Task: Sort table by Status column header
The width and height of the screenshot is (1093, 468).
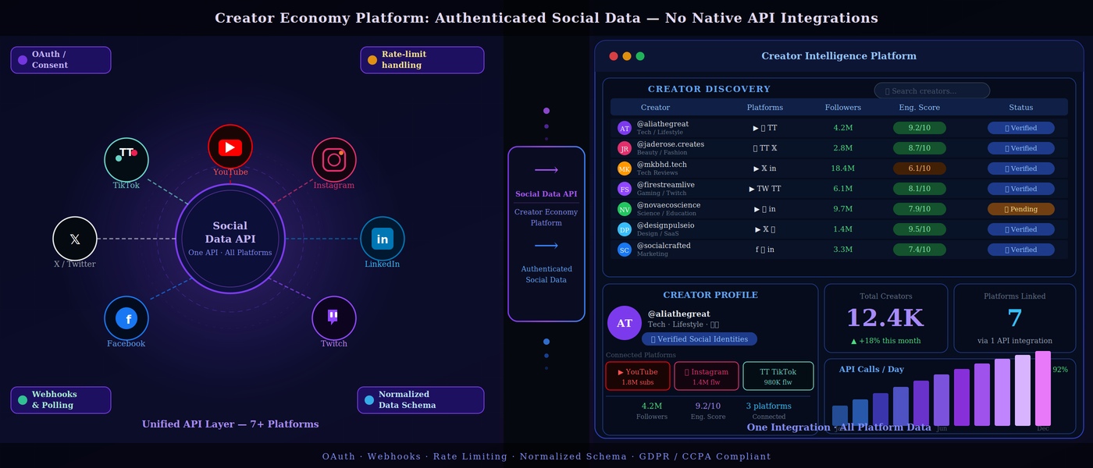Action: pyautogui.click(x=1021, y=108)
